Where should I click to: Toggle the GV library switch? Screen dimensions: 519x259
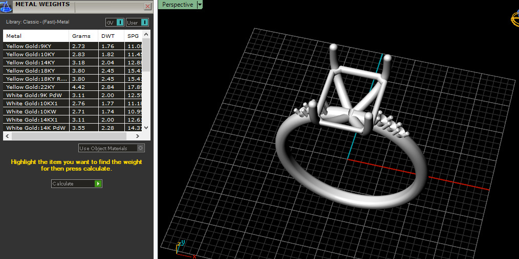coord(115,22)
